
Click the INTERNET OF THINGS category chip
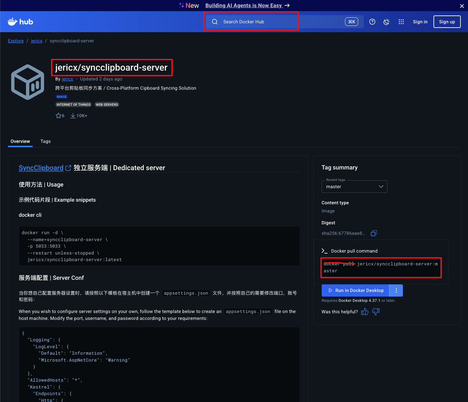pyautogui.click(x=73, y=104)
